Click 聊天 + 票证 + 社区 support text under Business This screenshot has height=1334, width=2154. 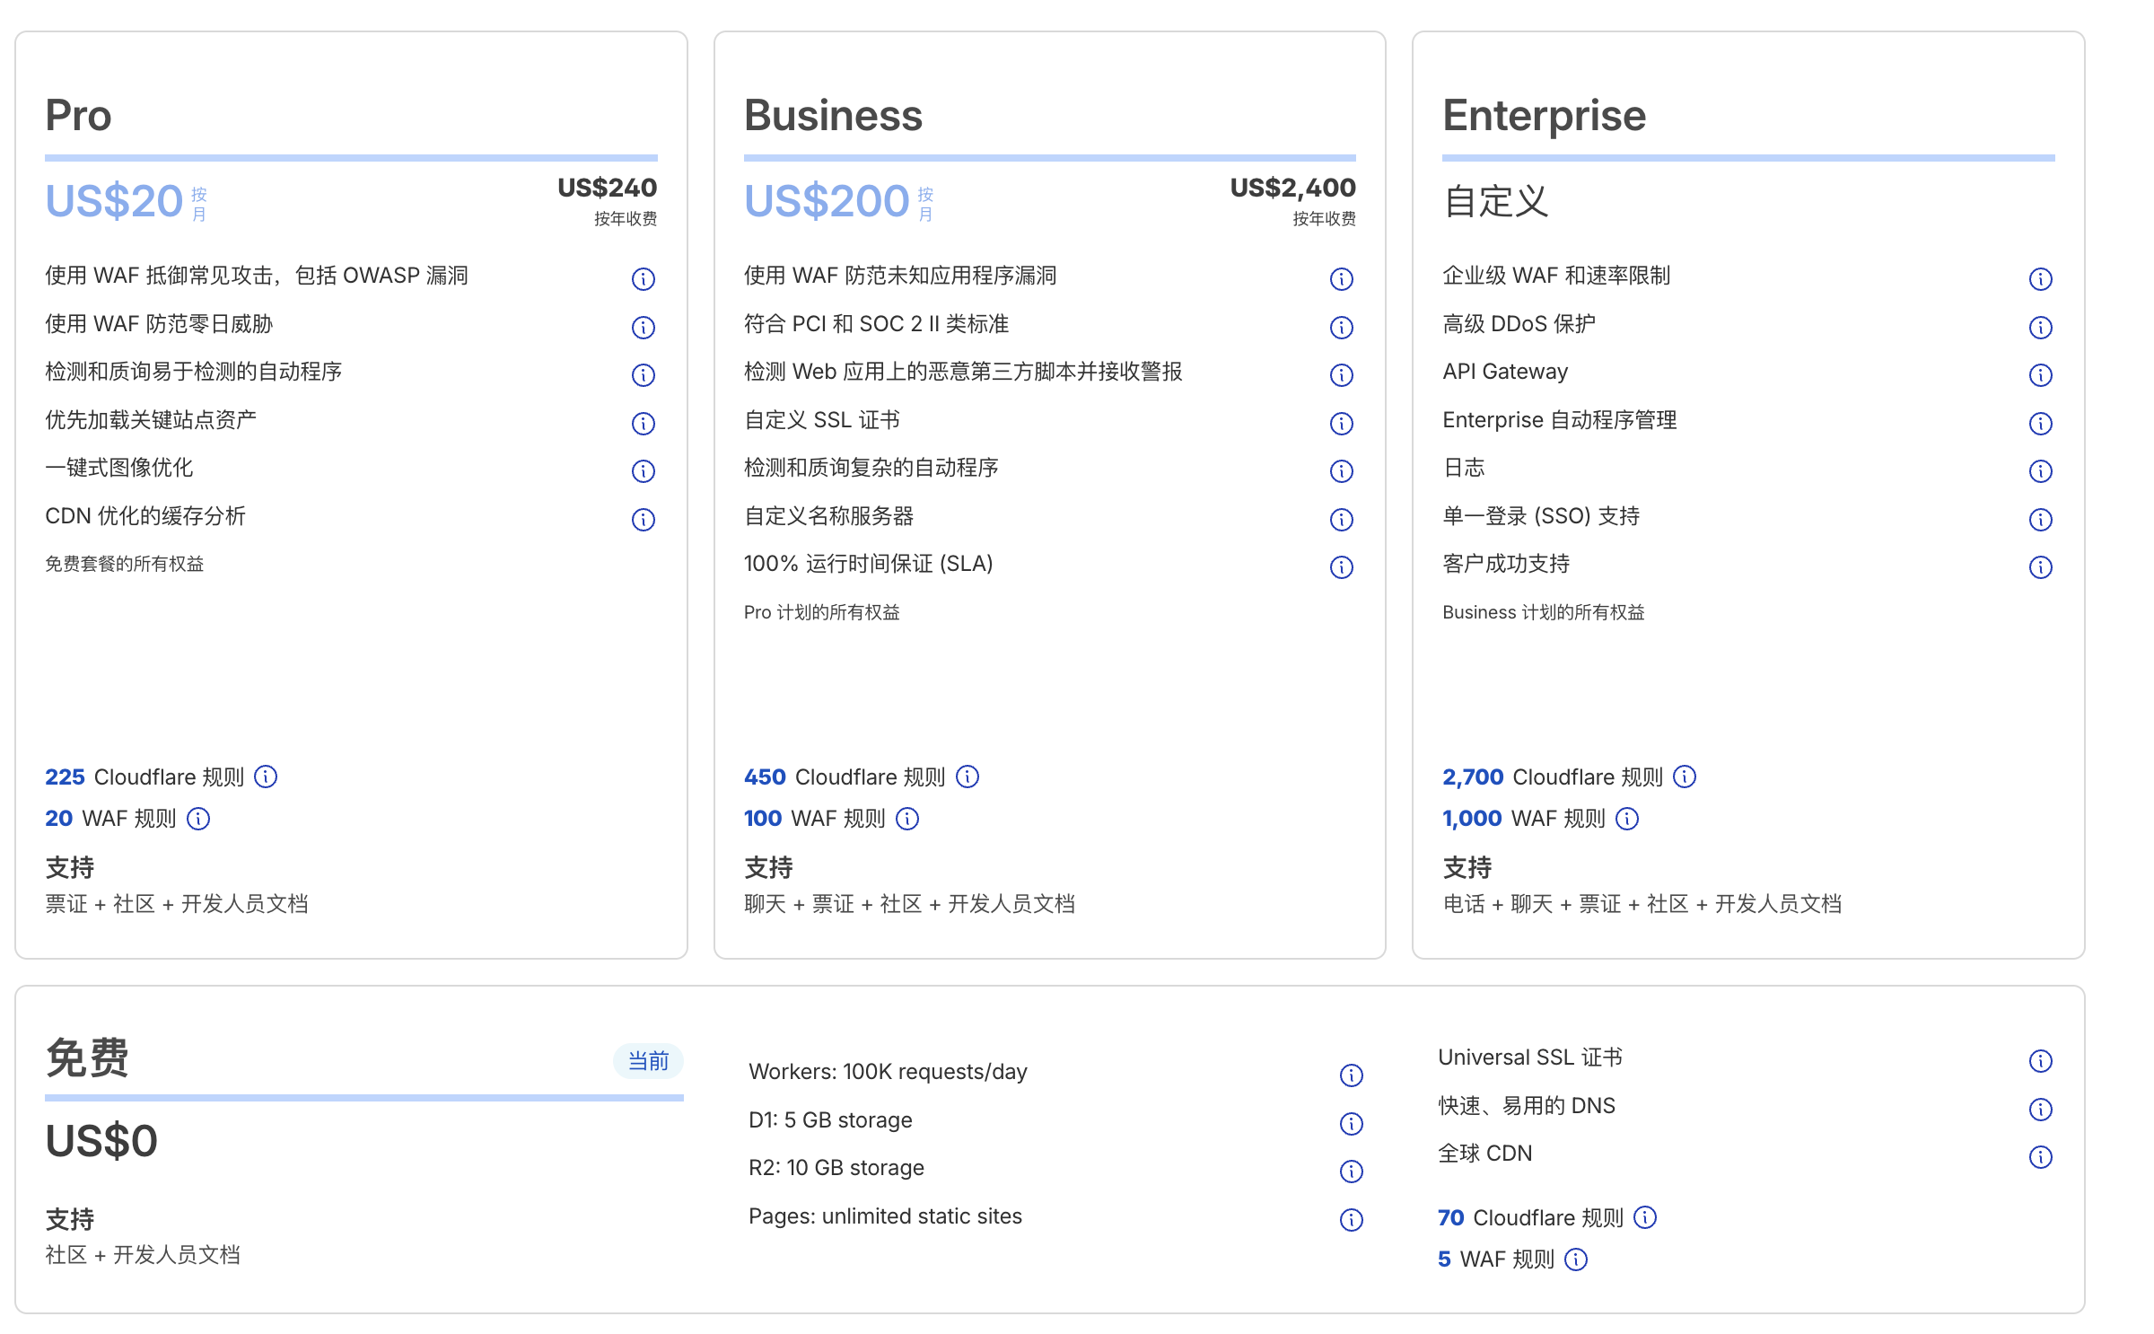[909, 904]
